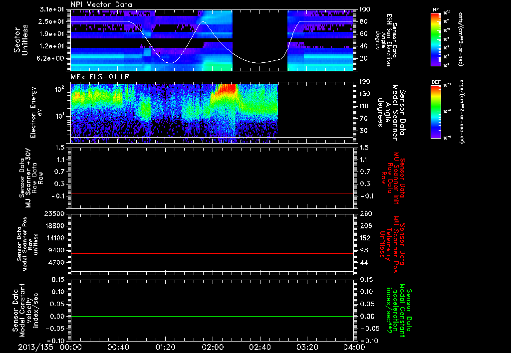
Task: Click the 04:00 time axis label
Action: [354, 347]
